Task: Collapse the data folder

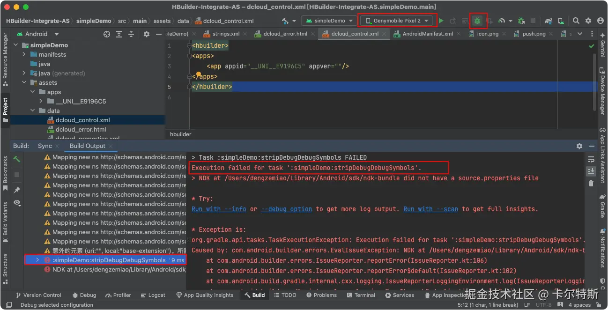Action: coord(33,111)
